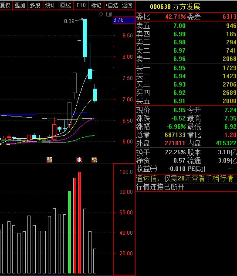Click the 委差 6313 value
Image resolution: width=237 pixels, height=276 pixels.
230,17
